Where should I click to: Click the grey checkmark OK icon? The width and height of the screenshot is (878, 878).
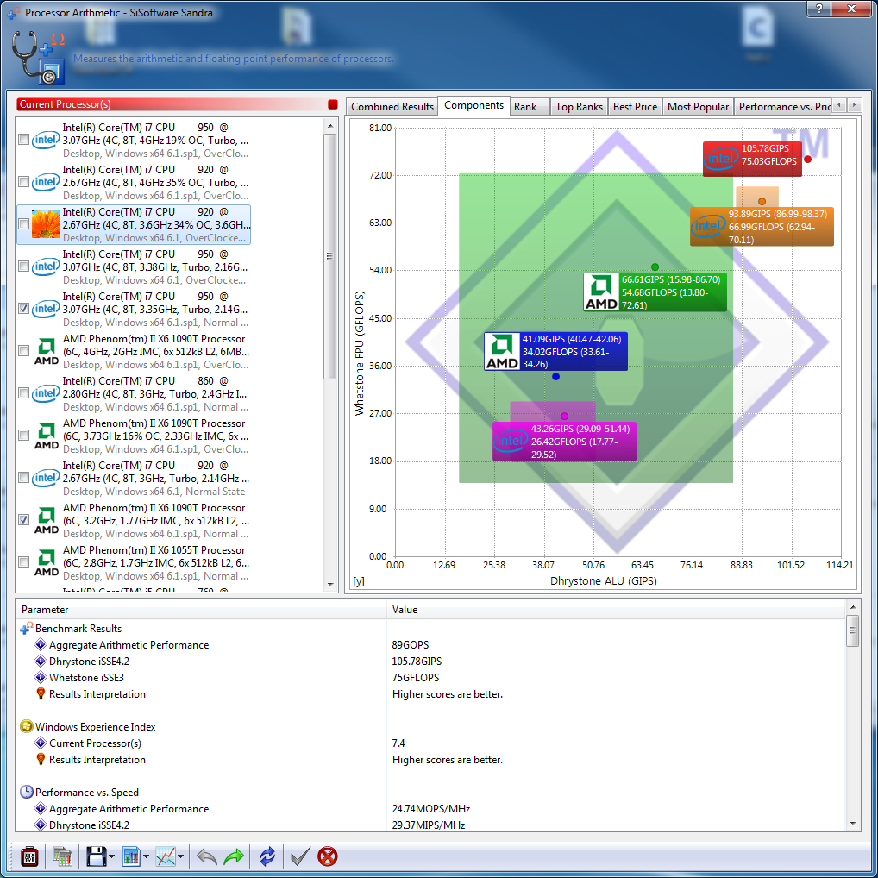(300, 856)
